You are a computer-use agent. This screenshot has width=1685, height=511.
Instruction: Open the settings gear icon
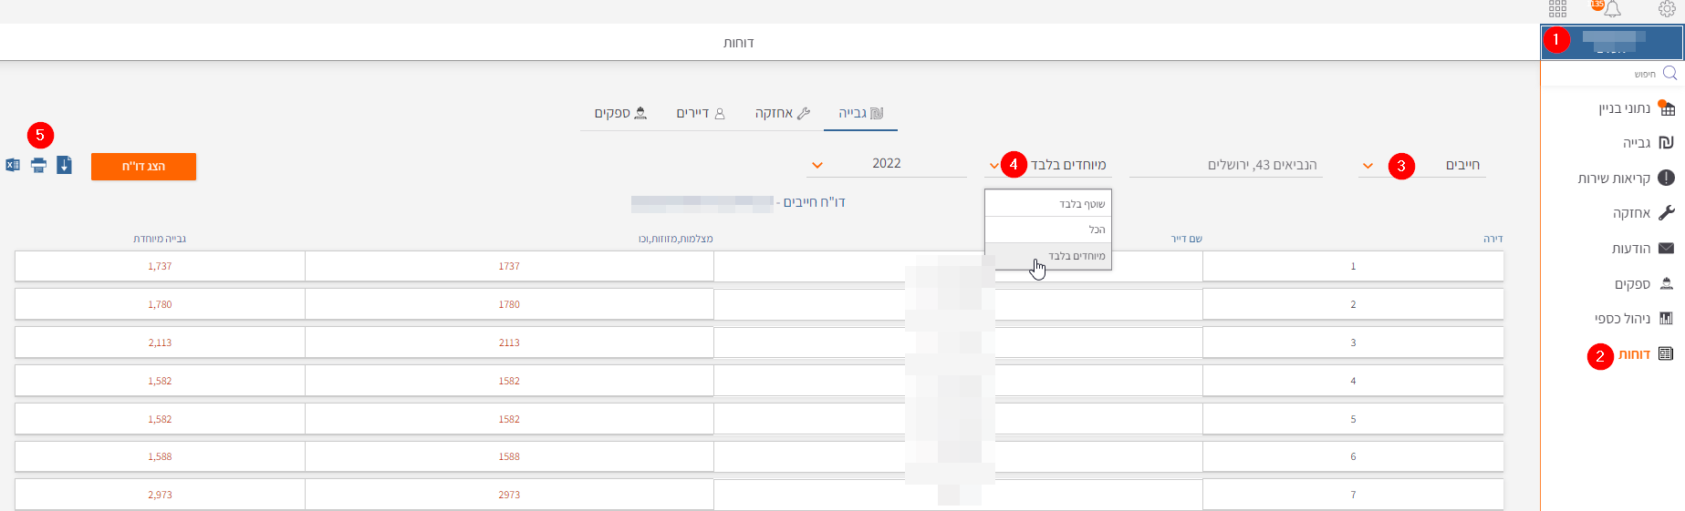[1667, 9]
